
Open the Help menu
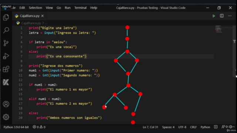click(94, 8)
